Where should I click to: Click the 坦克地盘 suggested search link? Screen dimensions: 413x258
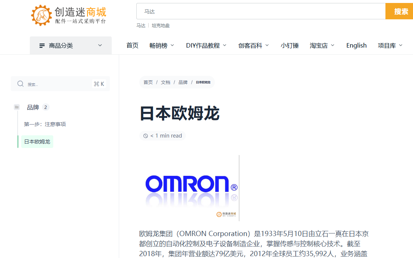[x=161, y=26]
